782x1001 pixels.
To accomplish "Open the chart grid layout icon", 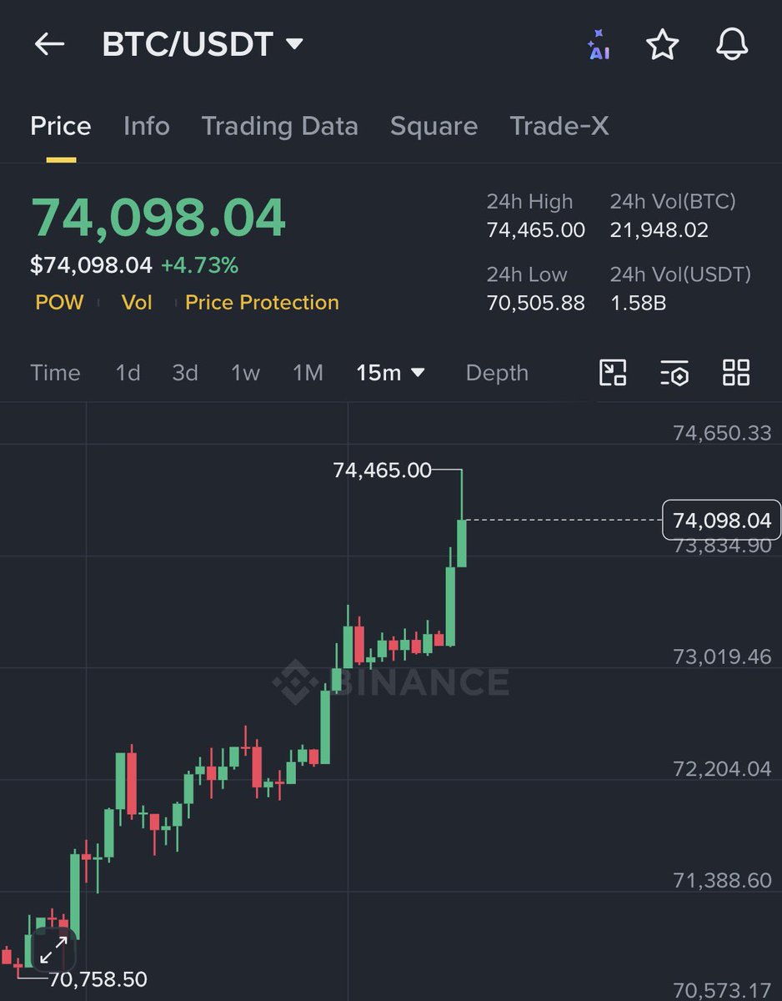I will pyautogui.click(x=736, y=373).
